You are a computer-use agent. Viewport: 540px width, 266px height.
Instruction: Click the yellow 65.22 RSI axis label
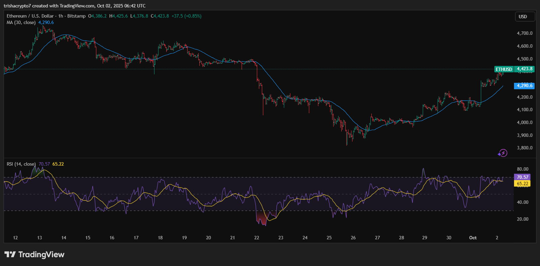tap(522, 184)
